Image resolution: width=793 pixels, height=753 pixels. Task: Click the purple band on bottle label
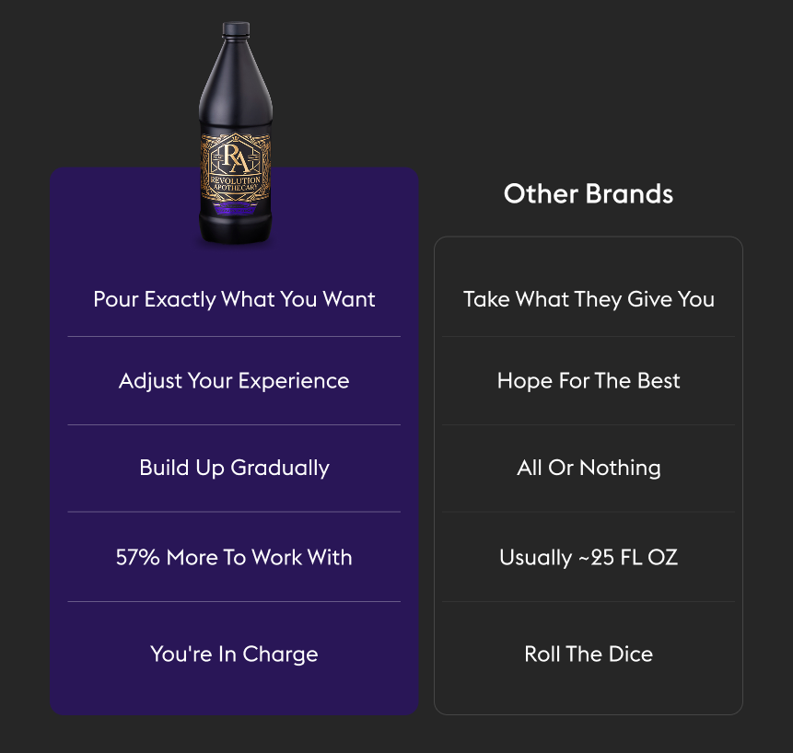pos(236,210)
